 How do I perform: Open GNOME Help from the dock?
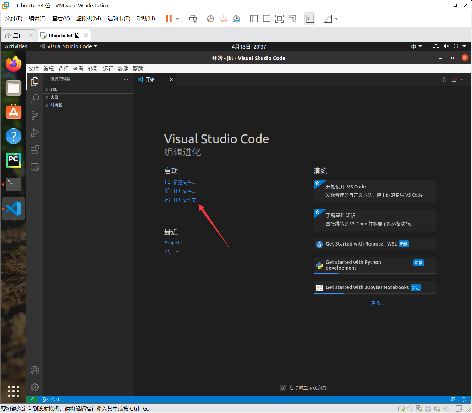[13, 136]
